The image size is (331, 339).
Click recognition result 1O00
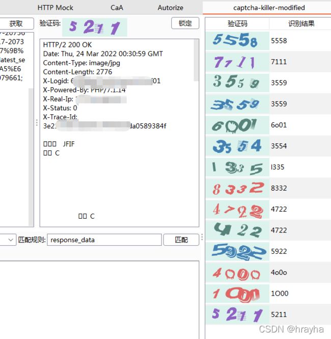(280, 294)
